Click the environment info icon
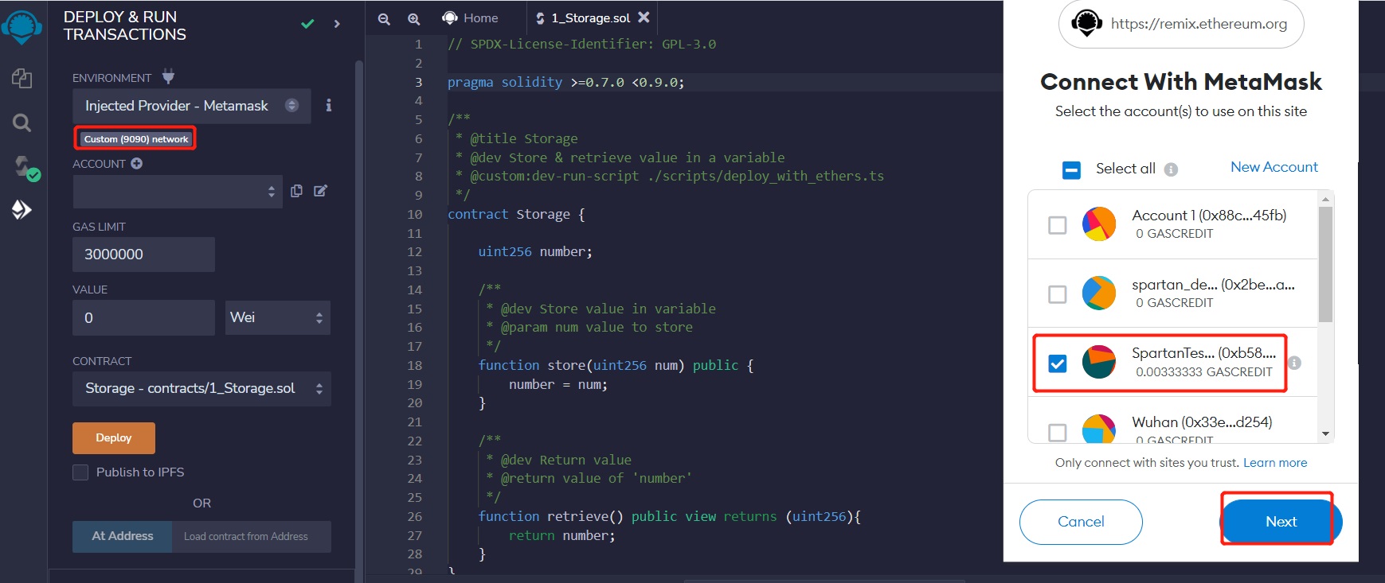 pyautogui.click(x=328, y=106)
